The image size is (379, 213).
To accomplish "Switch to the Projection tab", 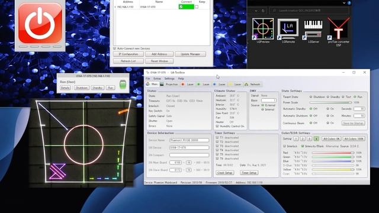I will [x=169, y=84].
